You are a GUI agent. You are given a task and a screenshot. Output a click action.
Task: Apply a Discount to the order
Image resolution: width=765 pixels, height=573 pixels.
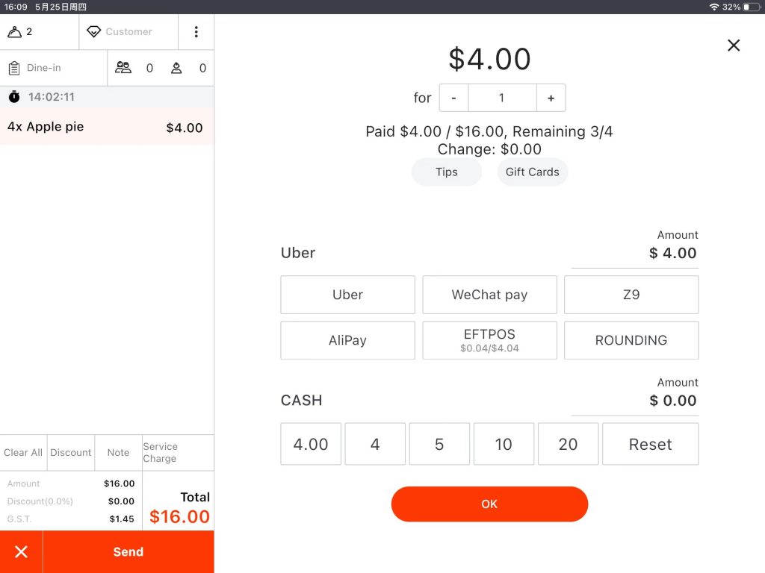click(x=71, y=453)
